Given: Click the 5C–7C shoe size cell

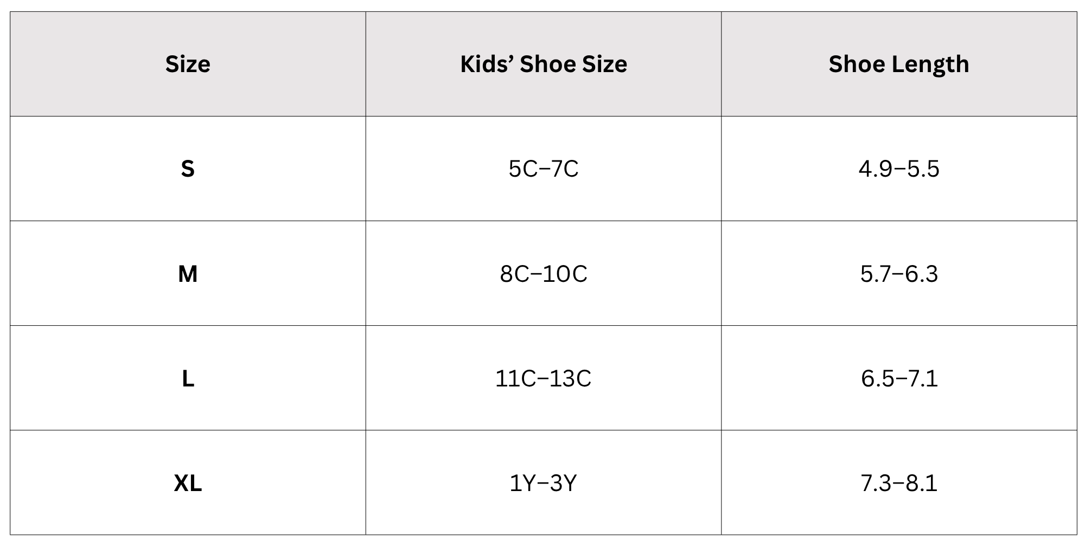Looking at the screenshot, I should [544, 169].
